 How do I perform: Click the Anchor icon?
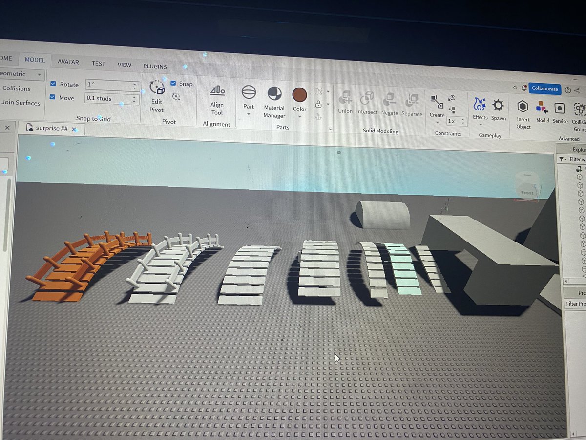[318, 116]
